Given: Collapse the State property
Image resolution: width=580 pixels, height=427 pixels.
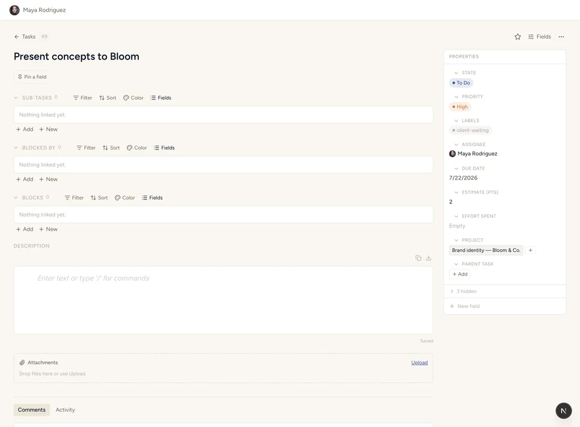Looking at the screenshot, I should (x=456, y=73).
